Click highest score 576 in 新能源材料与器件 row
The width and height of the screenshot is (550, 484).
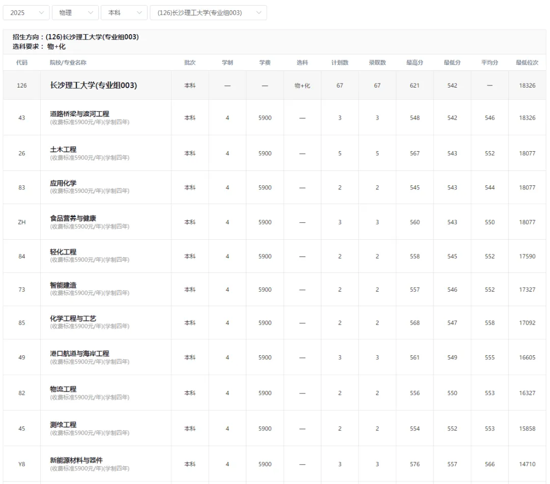[415, 464]
